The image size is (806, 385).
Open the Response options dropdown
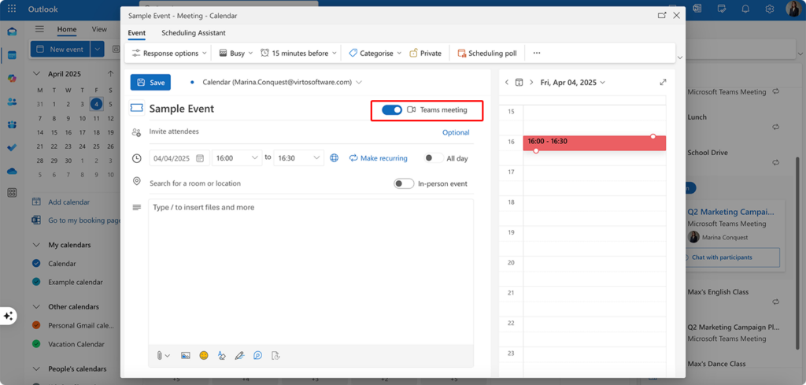(170, 53)
